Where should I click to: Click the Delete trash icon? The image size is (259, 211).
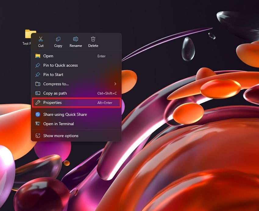point(93,39)
